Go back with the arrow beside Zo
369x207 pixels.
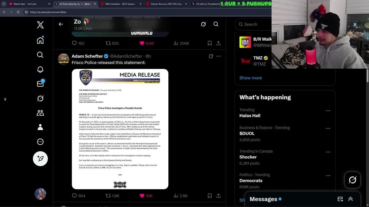(x=61, y=24)
